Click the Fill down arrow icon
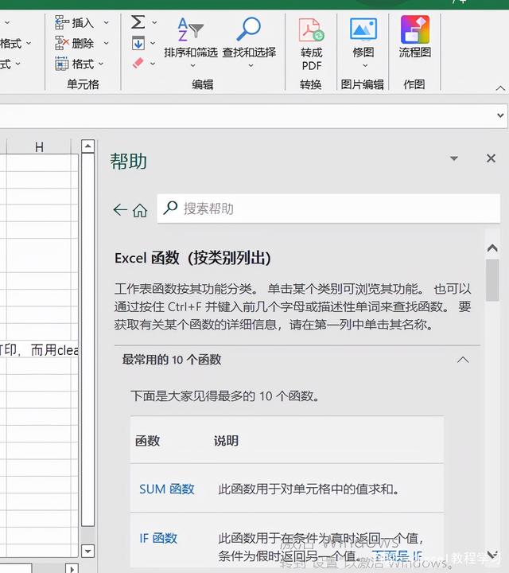Viewport: 509px width, 573px height. click(138, 43)
